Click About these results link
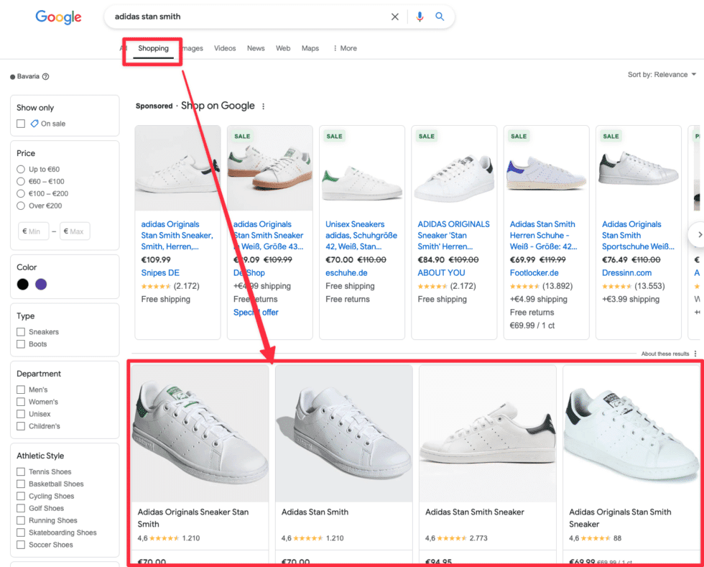The width and height of the screenshot is (704, 567). (665, 354)
